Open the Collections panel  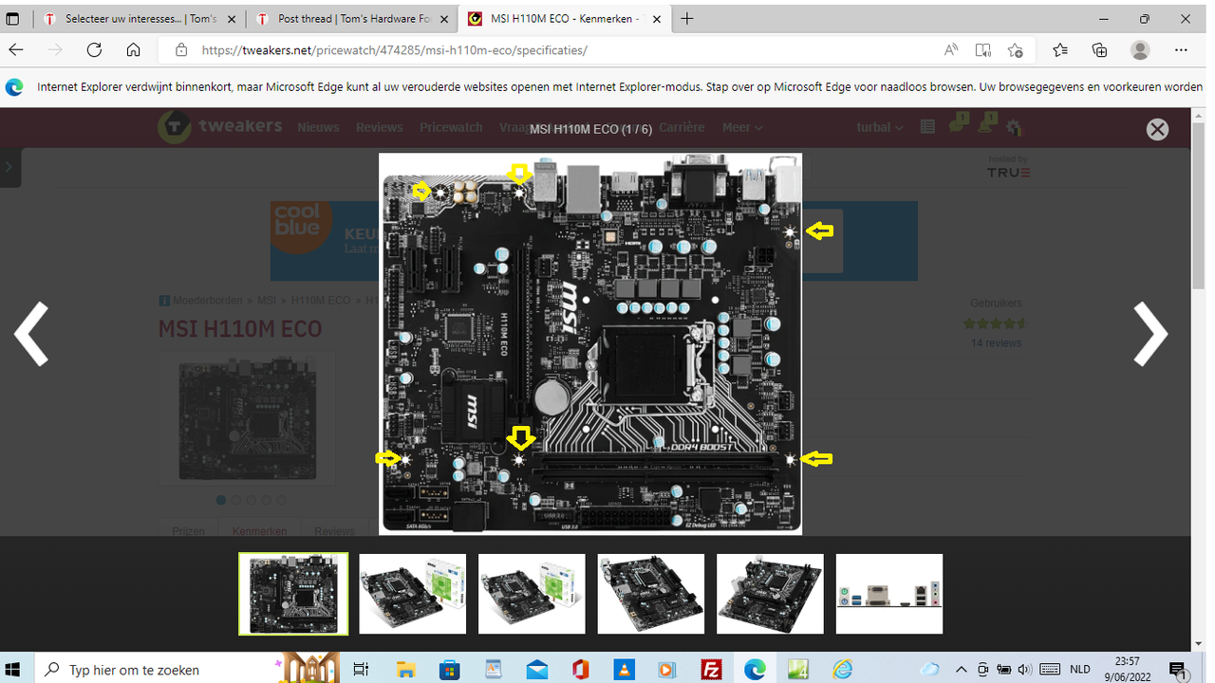click(1099, 50)
